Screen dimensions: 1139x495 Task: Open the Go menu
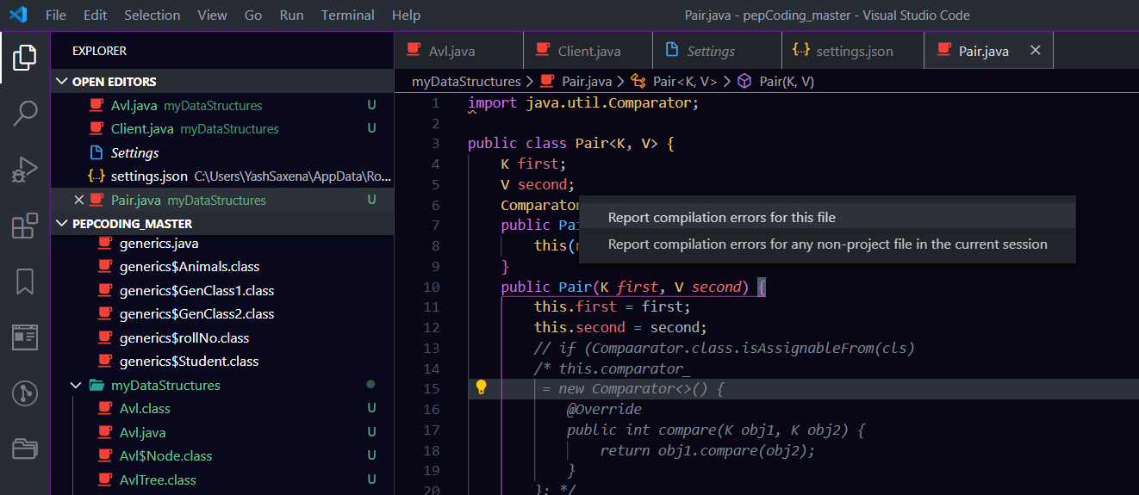point(253,15)
